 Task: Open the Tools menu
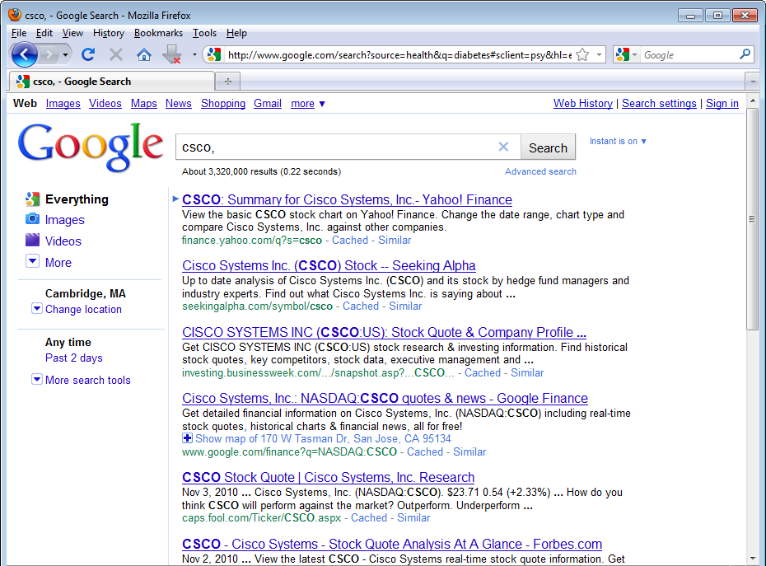[204, 33]
